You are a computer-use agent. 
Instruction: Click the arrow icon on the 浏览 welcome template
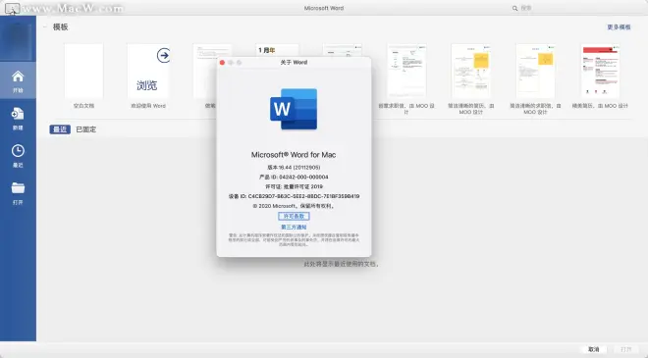point(164,55)
